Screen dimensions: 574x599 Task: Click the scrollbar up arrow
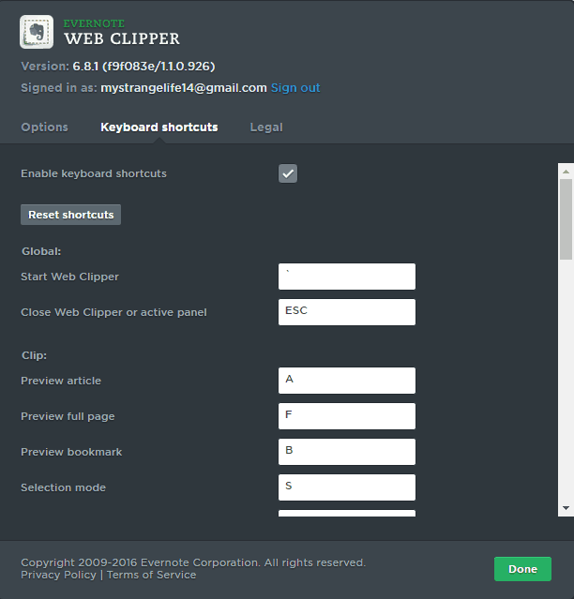pos(566,172)
